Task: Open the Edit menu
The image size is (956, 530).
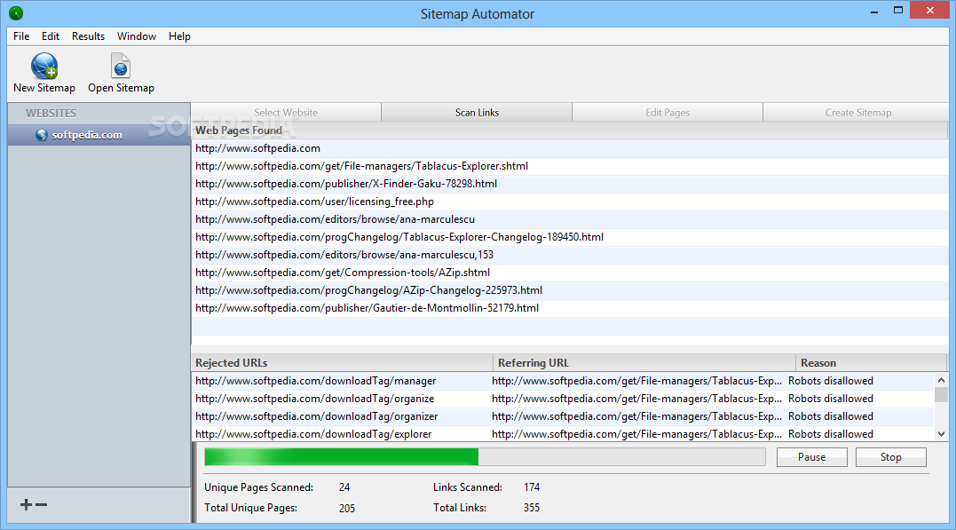Action: [51, 36]
